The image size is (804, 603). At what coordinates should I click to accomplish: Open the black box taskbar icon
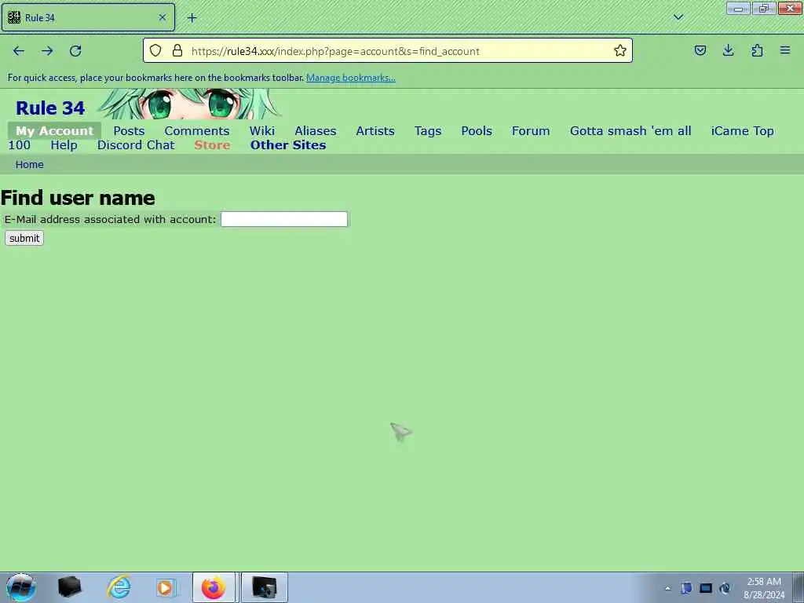pos(70,587)
